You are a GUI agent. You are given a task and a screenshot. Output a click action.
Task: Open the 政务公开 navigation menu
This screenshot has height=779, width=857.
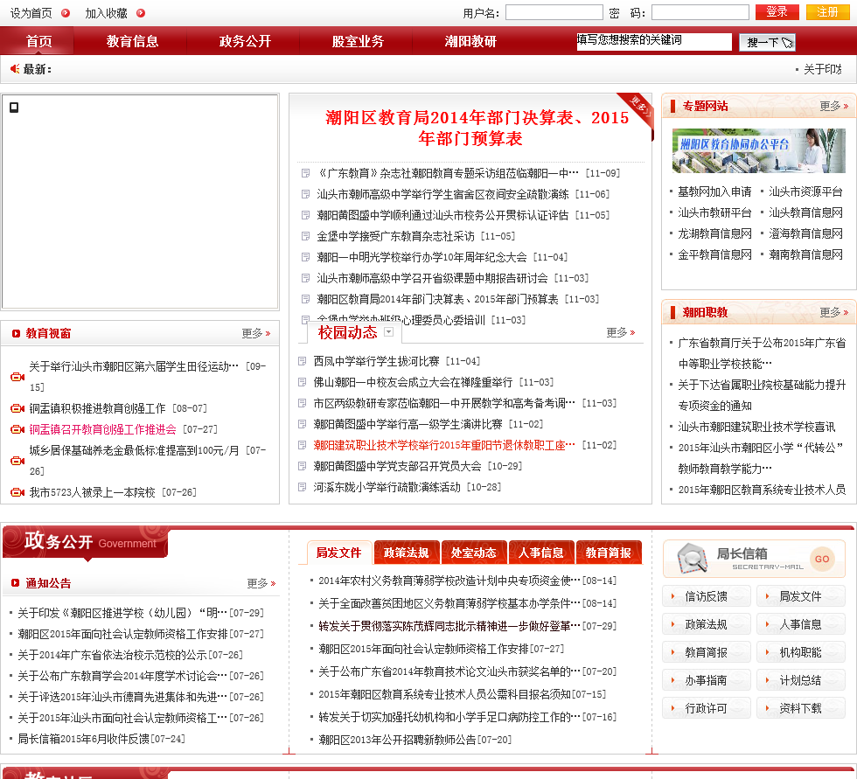point(245,41)
